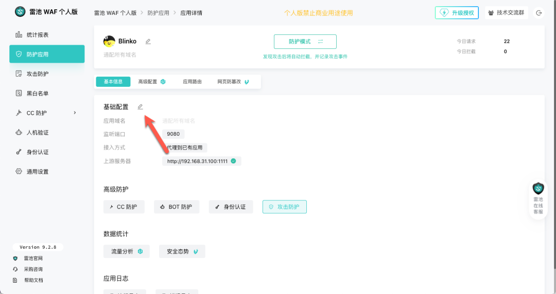This screenshot has width=556, height=294.
Task: Click the green check next to upstream server
Action: pyautogui.click(x=233, y=161)
